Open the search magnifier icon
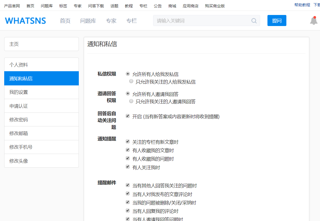The height and width of the screenshot is (221, 320). 254,20
